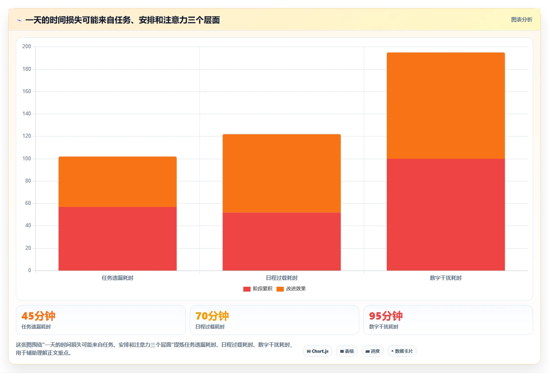This screenshot has height=373, width=549.
Task: Click the chart title 一天的时间损失 heading
Action: 122,20
